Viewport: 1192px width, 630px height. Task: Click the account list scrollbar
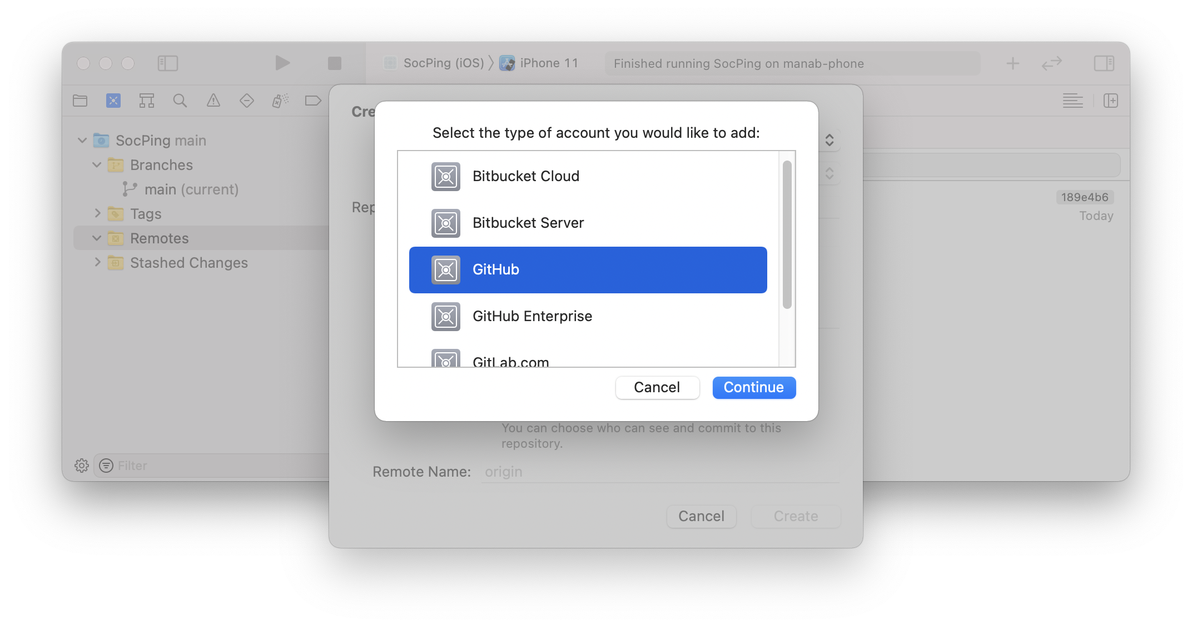(787, 234)
